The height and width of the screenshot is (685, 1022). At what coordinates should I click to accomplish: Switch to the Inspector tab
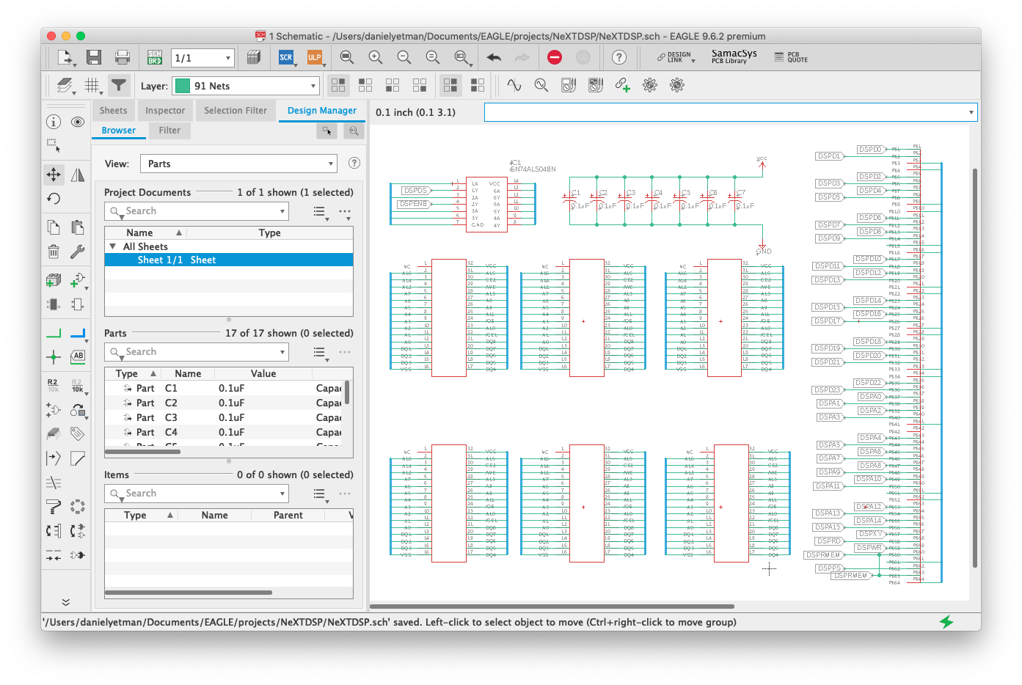tap(165, 111)
